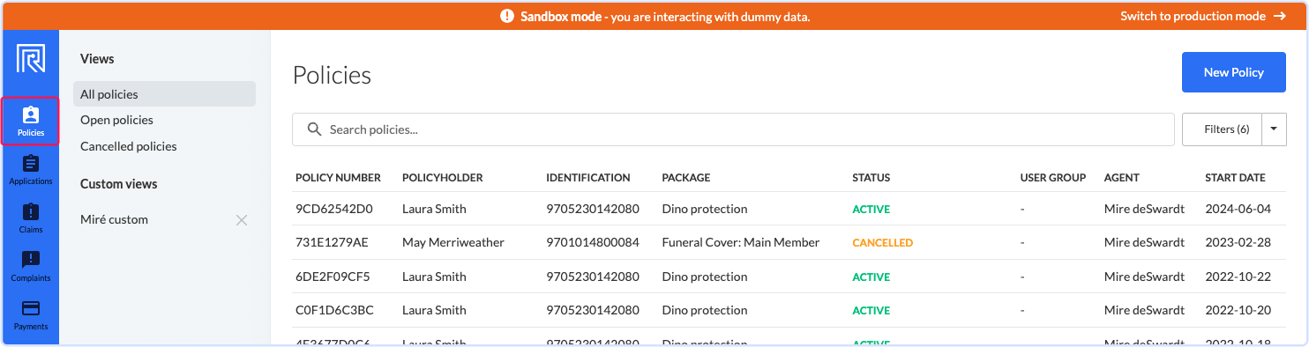Click the Root logo at top left
Image resolution: width=1309 pixels, height=347 pixels.
pos(31,59)
